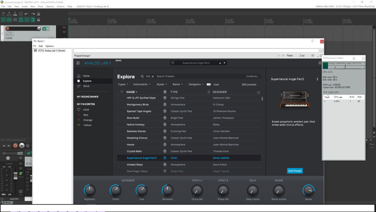376x212 pixels.
Task: Shuffle presets with random icon
Action: [x=258, y=92]
